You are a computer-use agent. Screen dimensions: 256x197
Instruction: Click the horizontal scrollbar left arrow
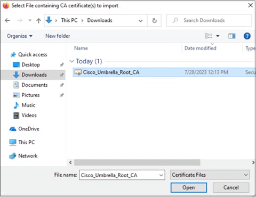pos(70,162)
